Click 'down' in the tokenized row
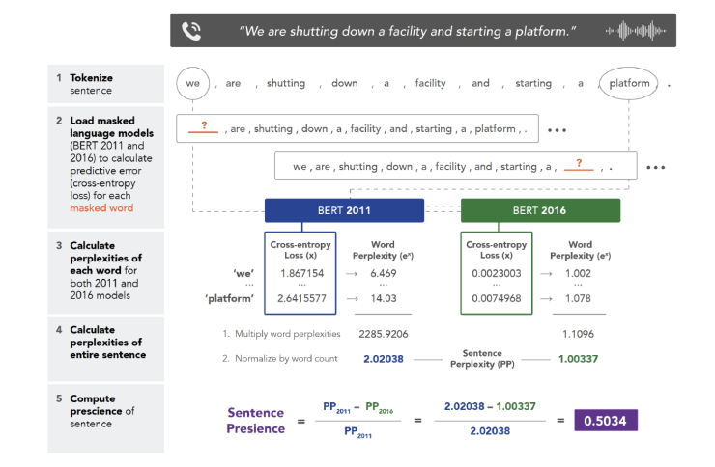This screenshot has height=467, width=715. (x=345, y=83)
